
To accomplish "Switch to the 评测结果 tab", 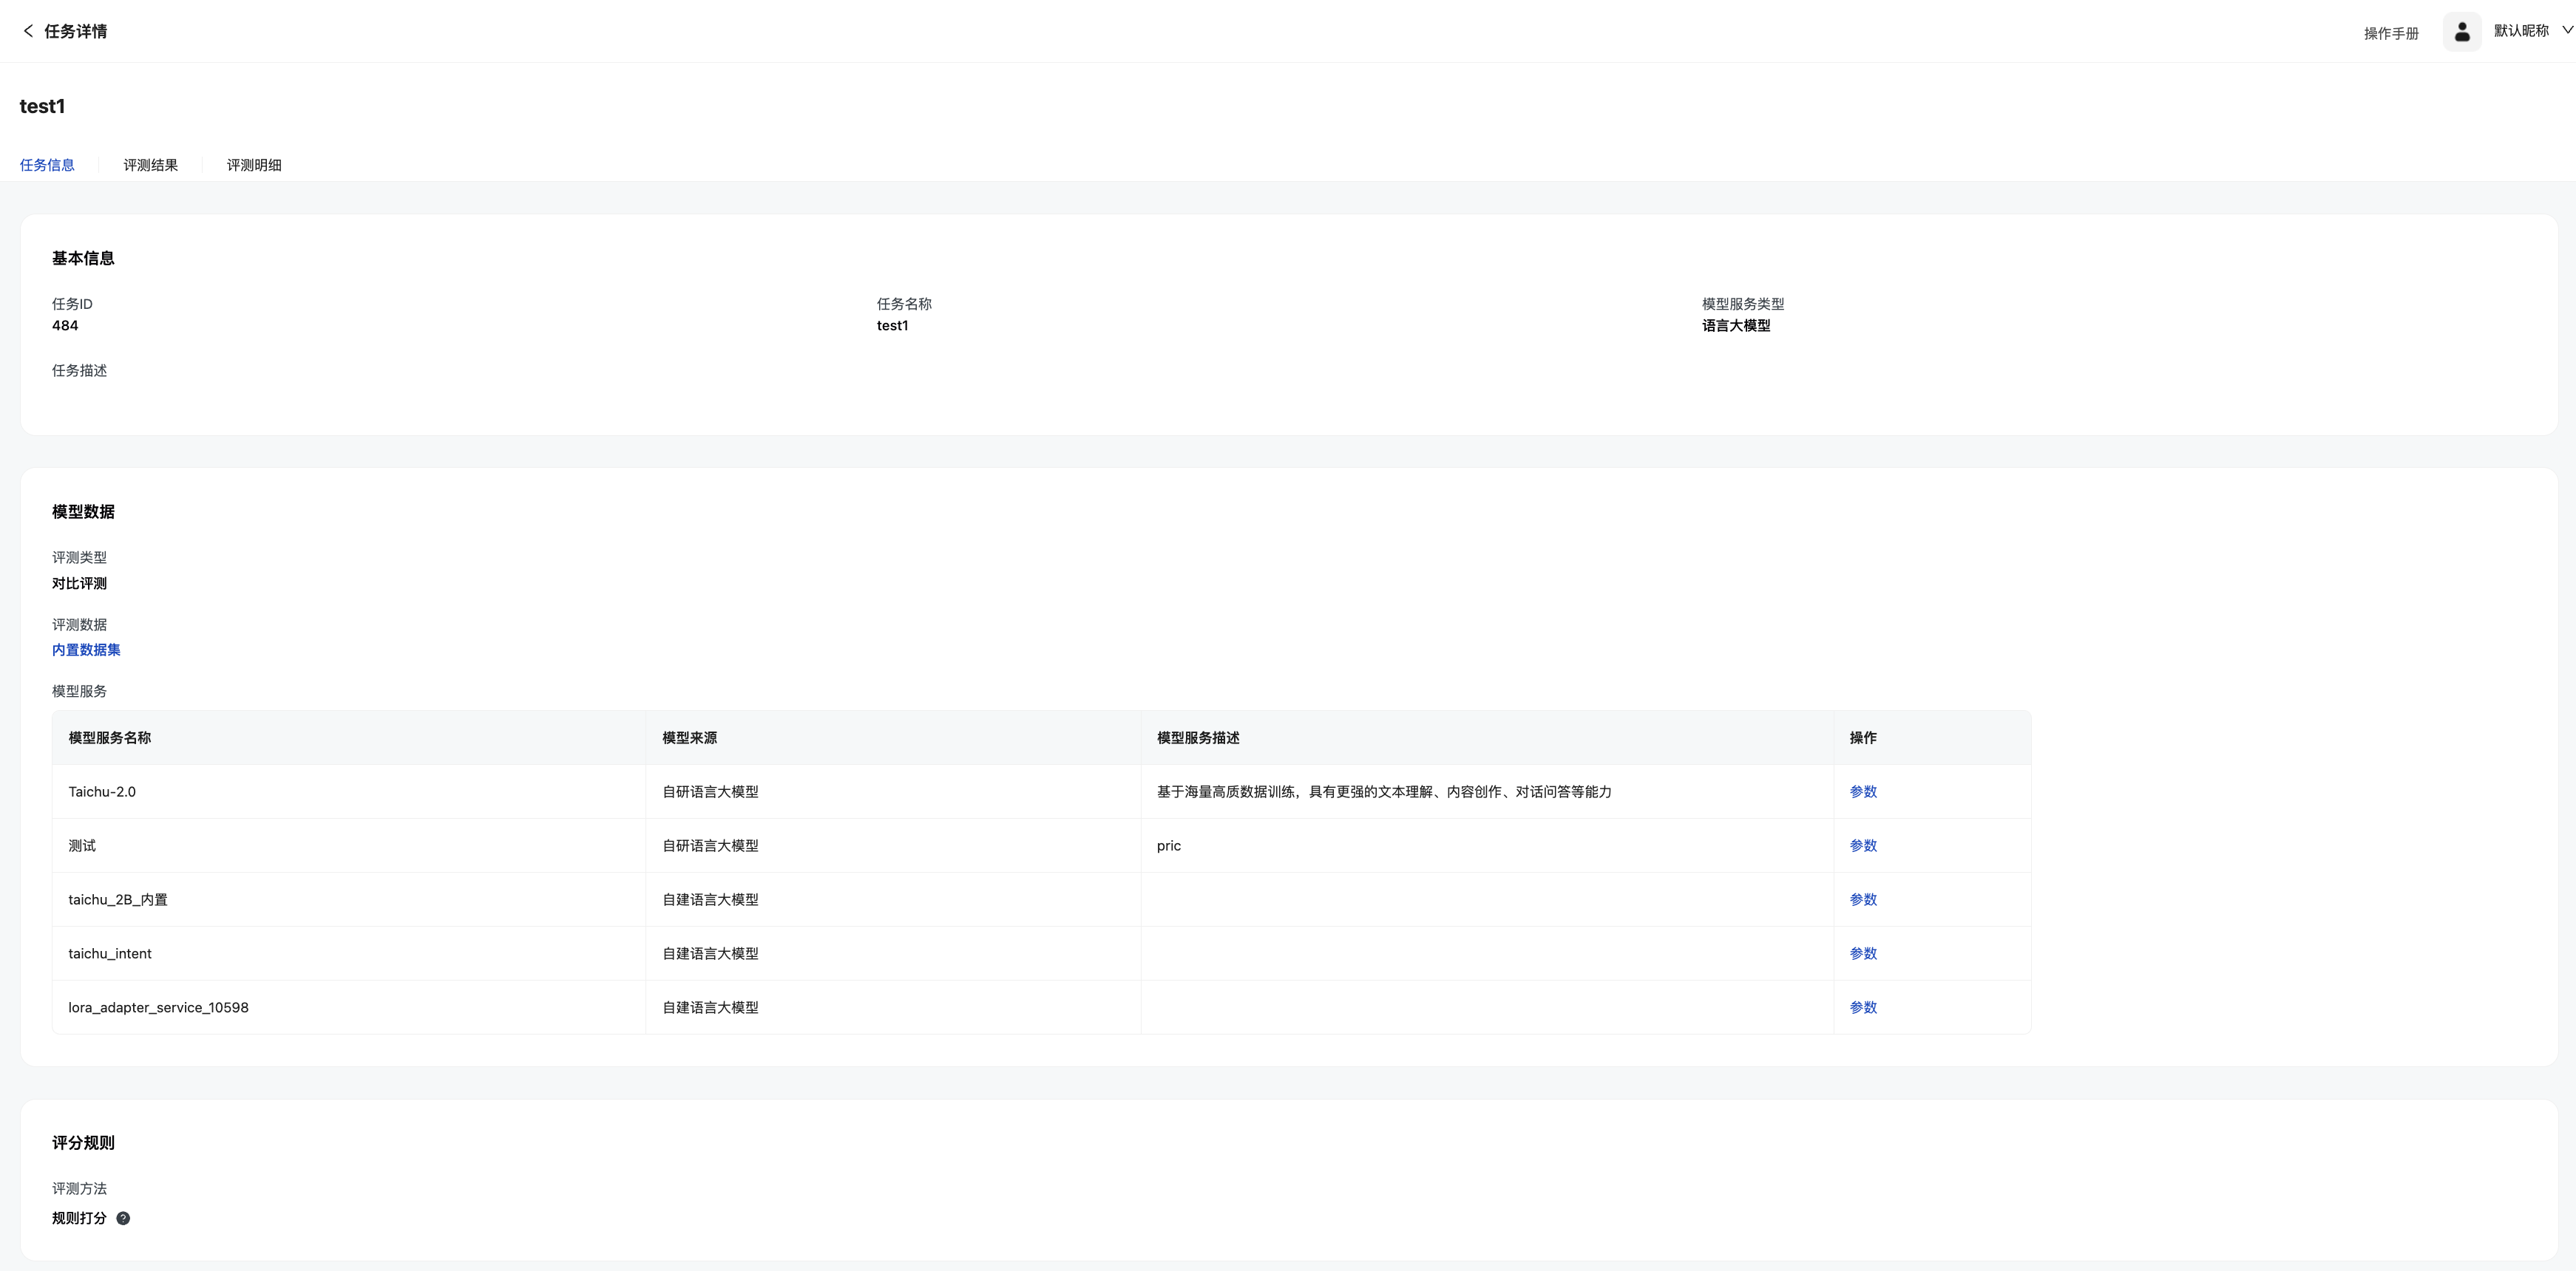I will tap(150, 165).
